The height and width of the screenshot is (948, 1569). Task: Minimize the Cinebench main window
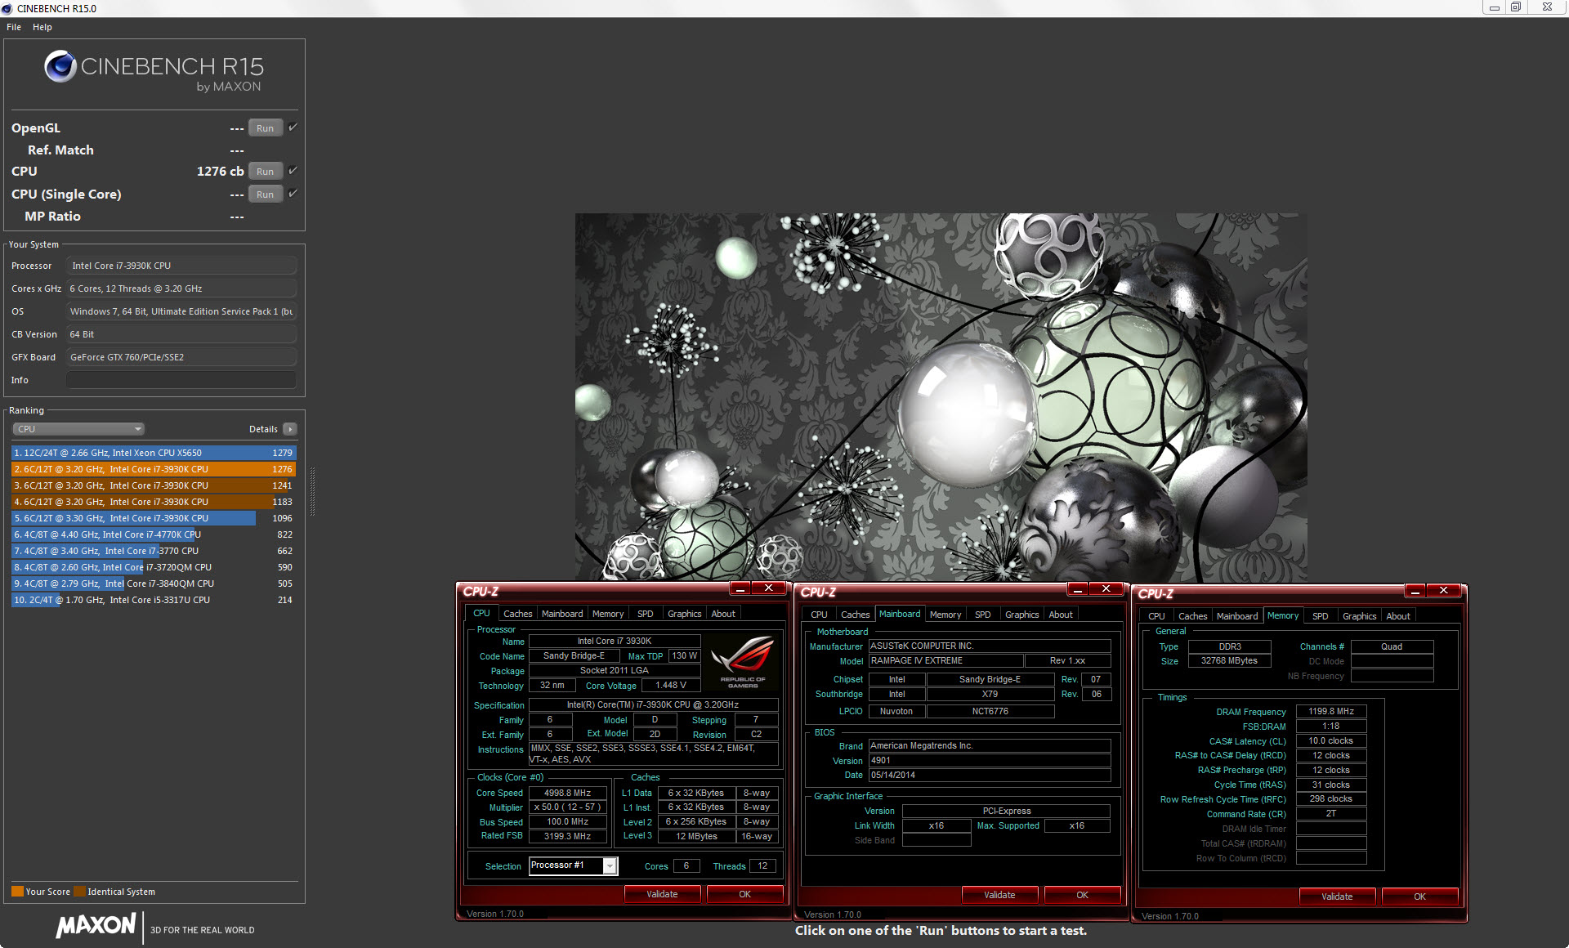click(1494, 7)
